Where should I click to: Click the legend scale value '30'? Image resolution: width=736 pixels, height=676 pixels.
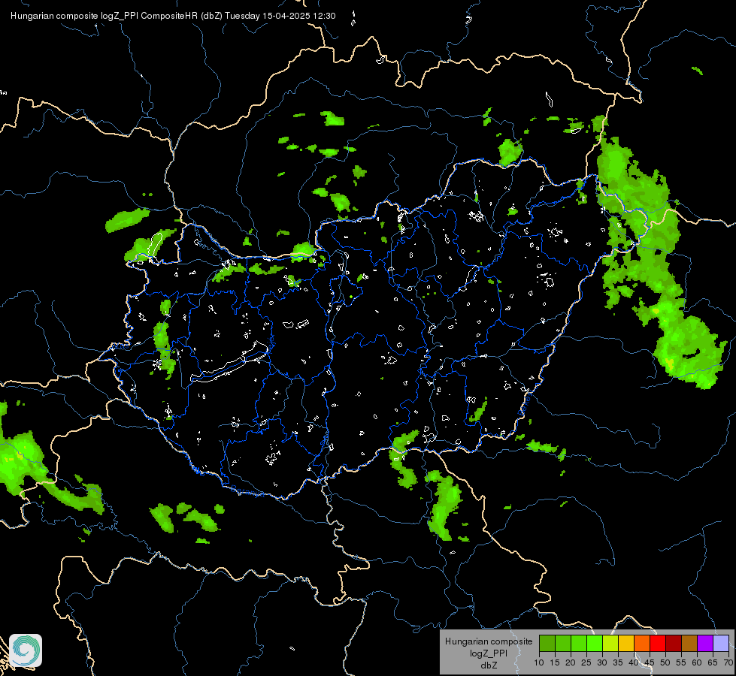pyautogui.click(x=602, y=663)
